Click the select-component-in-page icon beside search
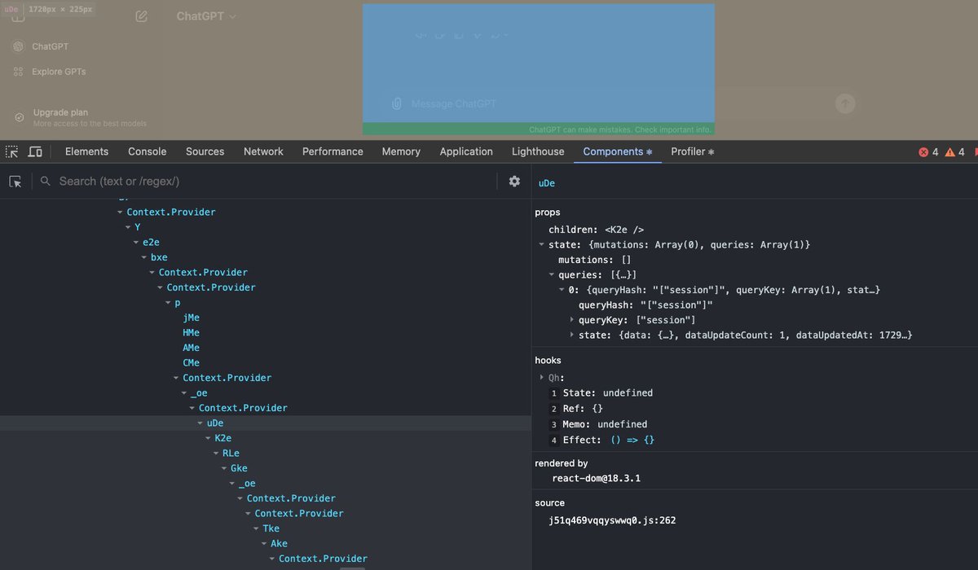 point(15,182)
